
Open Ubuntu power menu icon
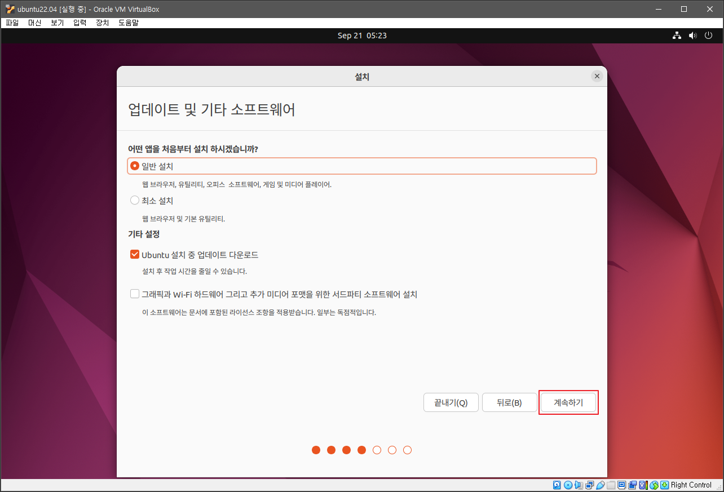click(709, 36)
